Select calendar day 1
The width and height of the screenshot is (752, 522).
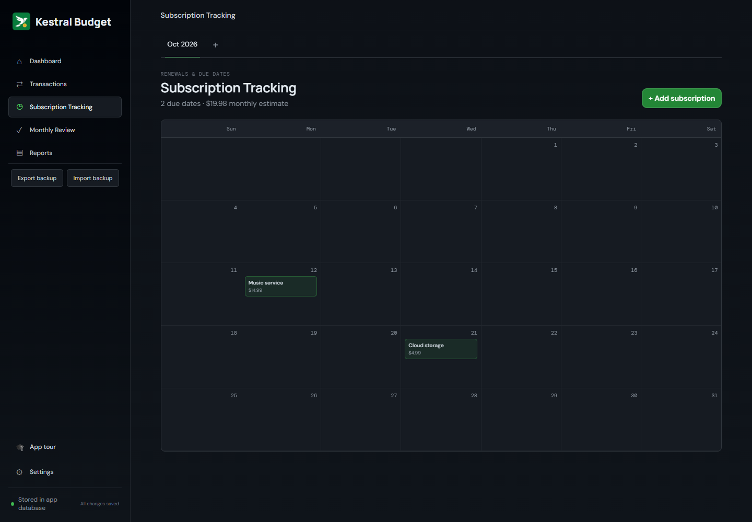[x=521, y=169]
